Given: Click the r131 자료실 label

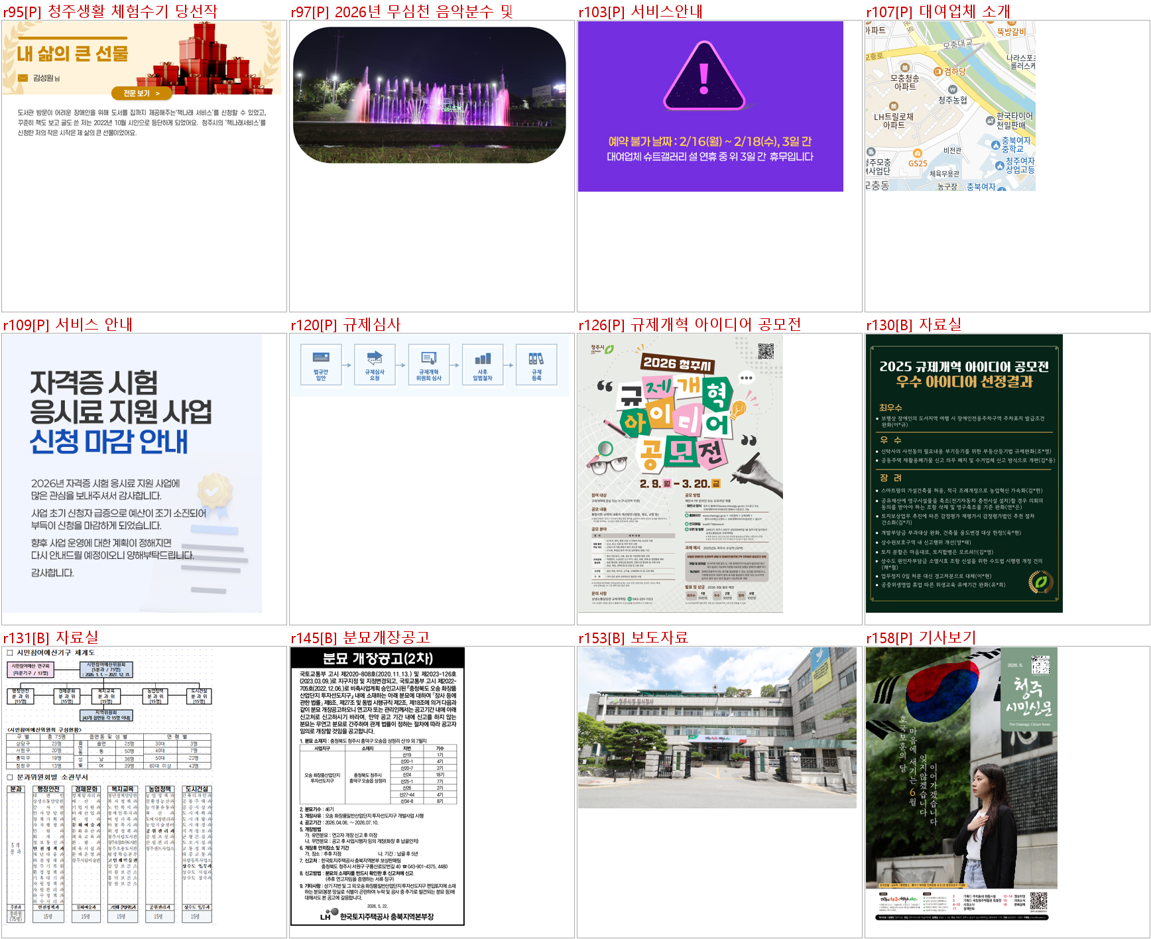Looking at the screenshot, I should (x=50, y=637).
